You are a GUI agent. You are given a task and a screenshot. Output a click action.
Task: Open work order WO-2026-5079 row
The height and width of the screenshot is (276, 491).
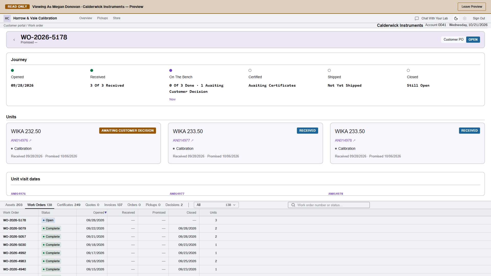click(245, 228)
